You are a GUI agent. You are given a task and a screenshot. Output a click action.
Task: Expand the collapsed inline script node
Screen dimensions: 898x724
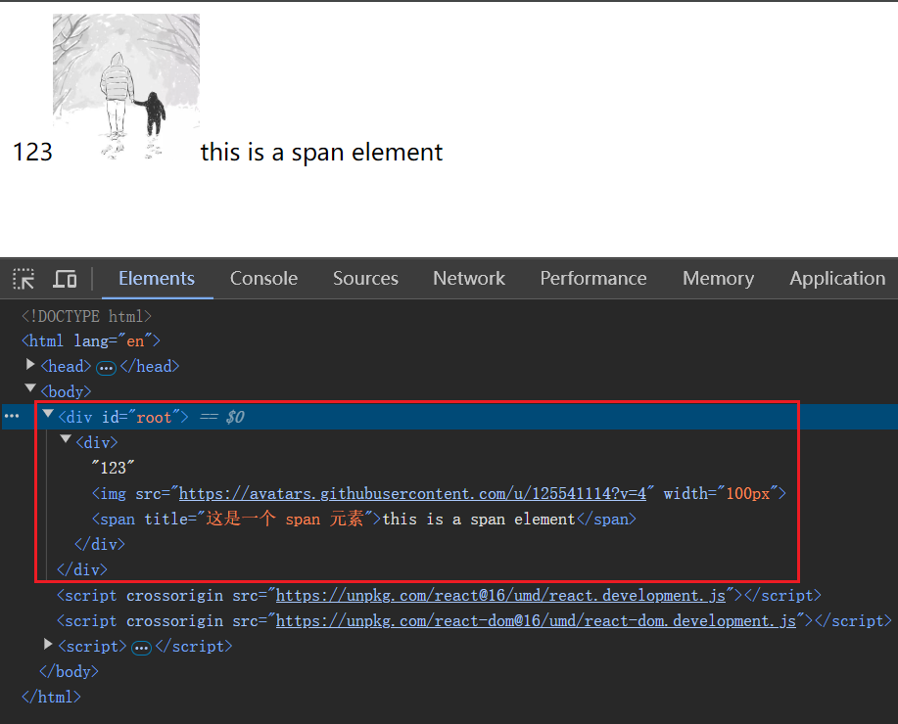point(49,645)
